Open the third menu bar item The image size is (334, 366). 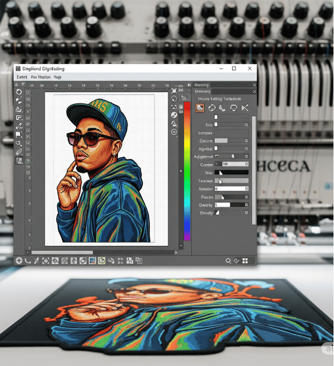click(x=57, y=78)
